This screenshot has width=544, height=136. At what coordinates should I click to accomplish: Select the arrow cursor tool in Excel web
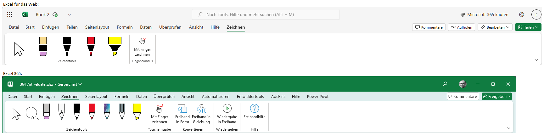point(19,49)
